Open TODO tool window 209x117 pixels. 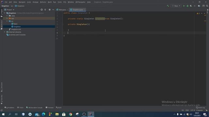pos(20,108)
